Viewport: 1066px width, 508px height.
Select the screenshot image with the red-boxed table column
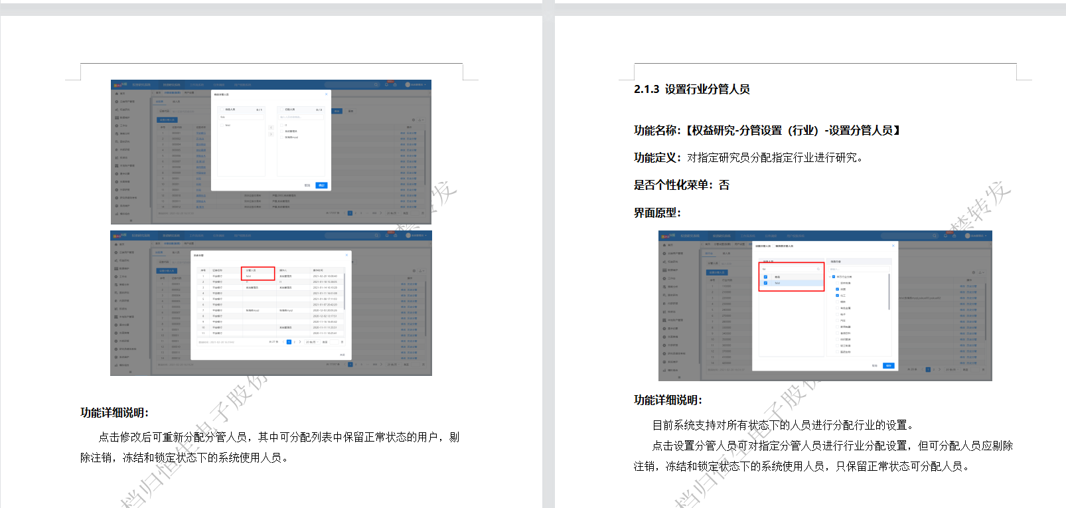(x=271, y=303)
